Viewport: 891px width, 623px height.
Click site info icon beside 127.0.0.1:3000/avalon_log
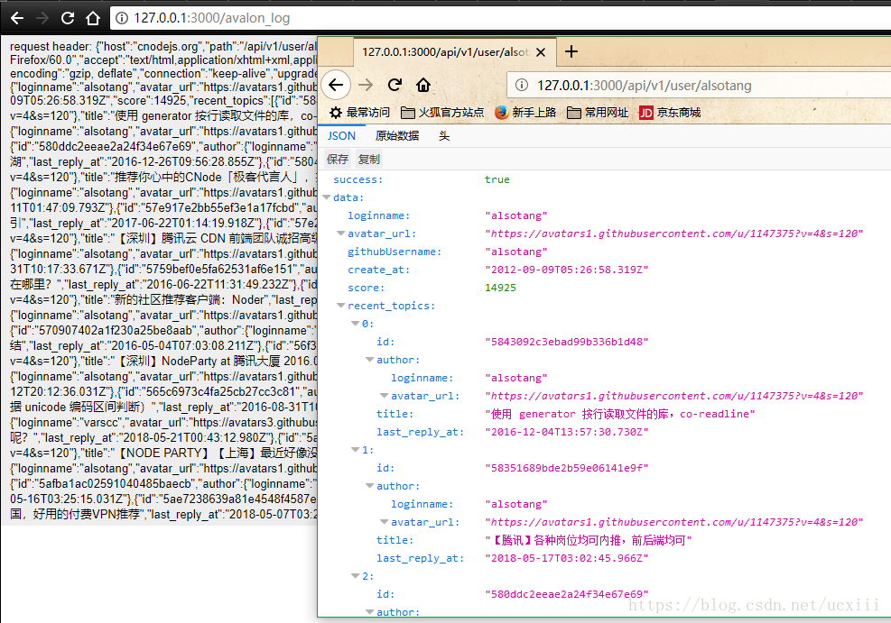click(x=122, y=18)
